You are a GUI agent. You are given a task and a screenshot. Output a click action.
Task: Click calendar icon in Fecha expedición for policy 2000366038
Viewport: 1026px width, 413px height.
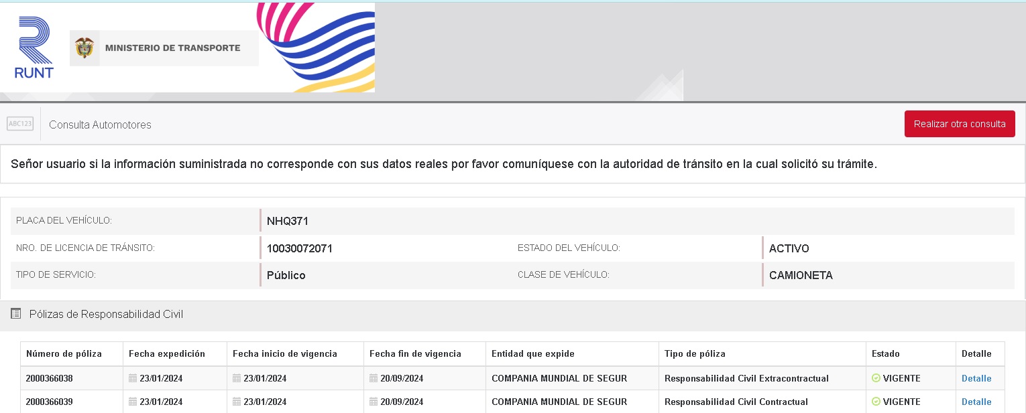(x=133, y=378)
